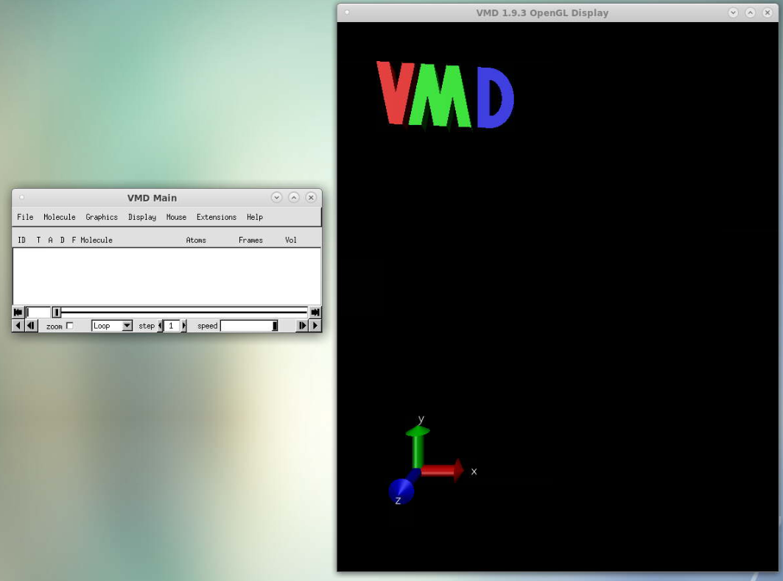Image resolution: width=783 pixels, height=581 pixels.
Task: Open the Mouse menu
Action: pyautogui.click(x=176, y=217)
